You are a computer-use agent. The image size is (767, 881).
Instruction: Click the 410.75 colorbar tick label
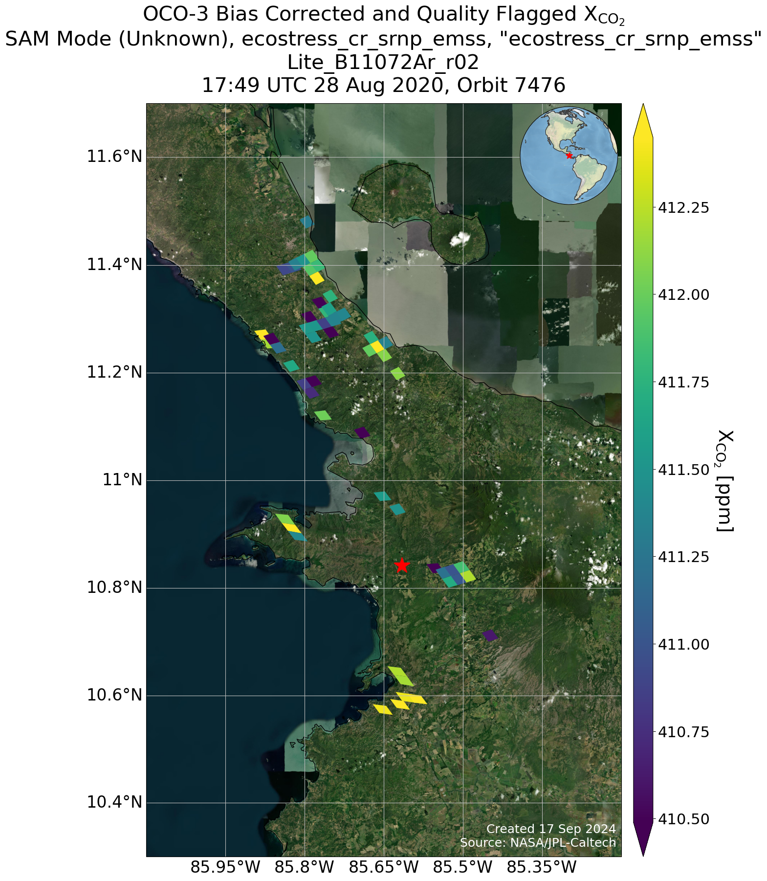(x=684, y=732)
